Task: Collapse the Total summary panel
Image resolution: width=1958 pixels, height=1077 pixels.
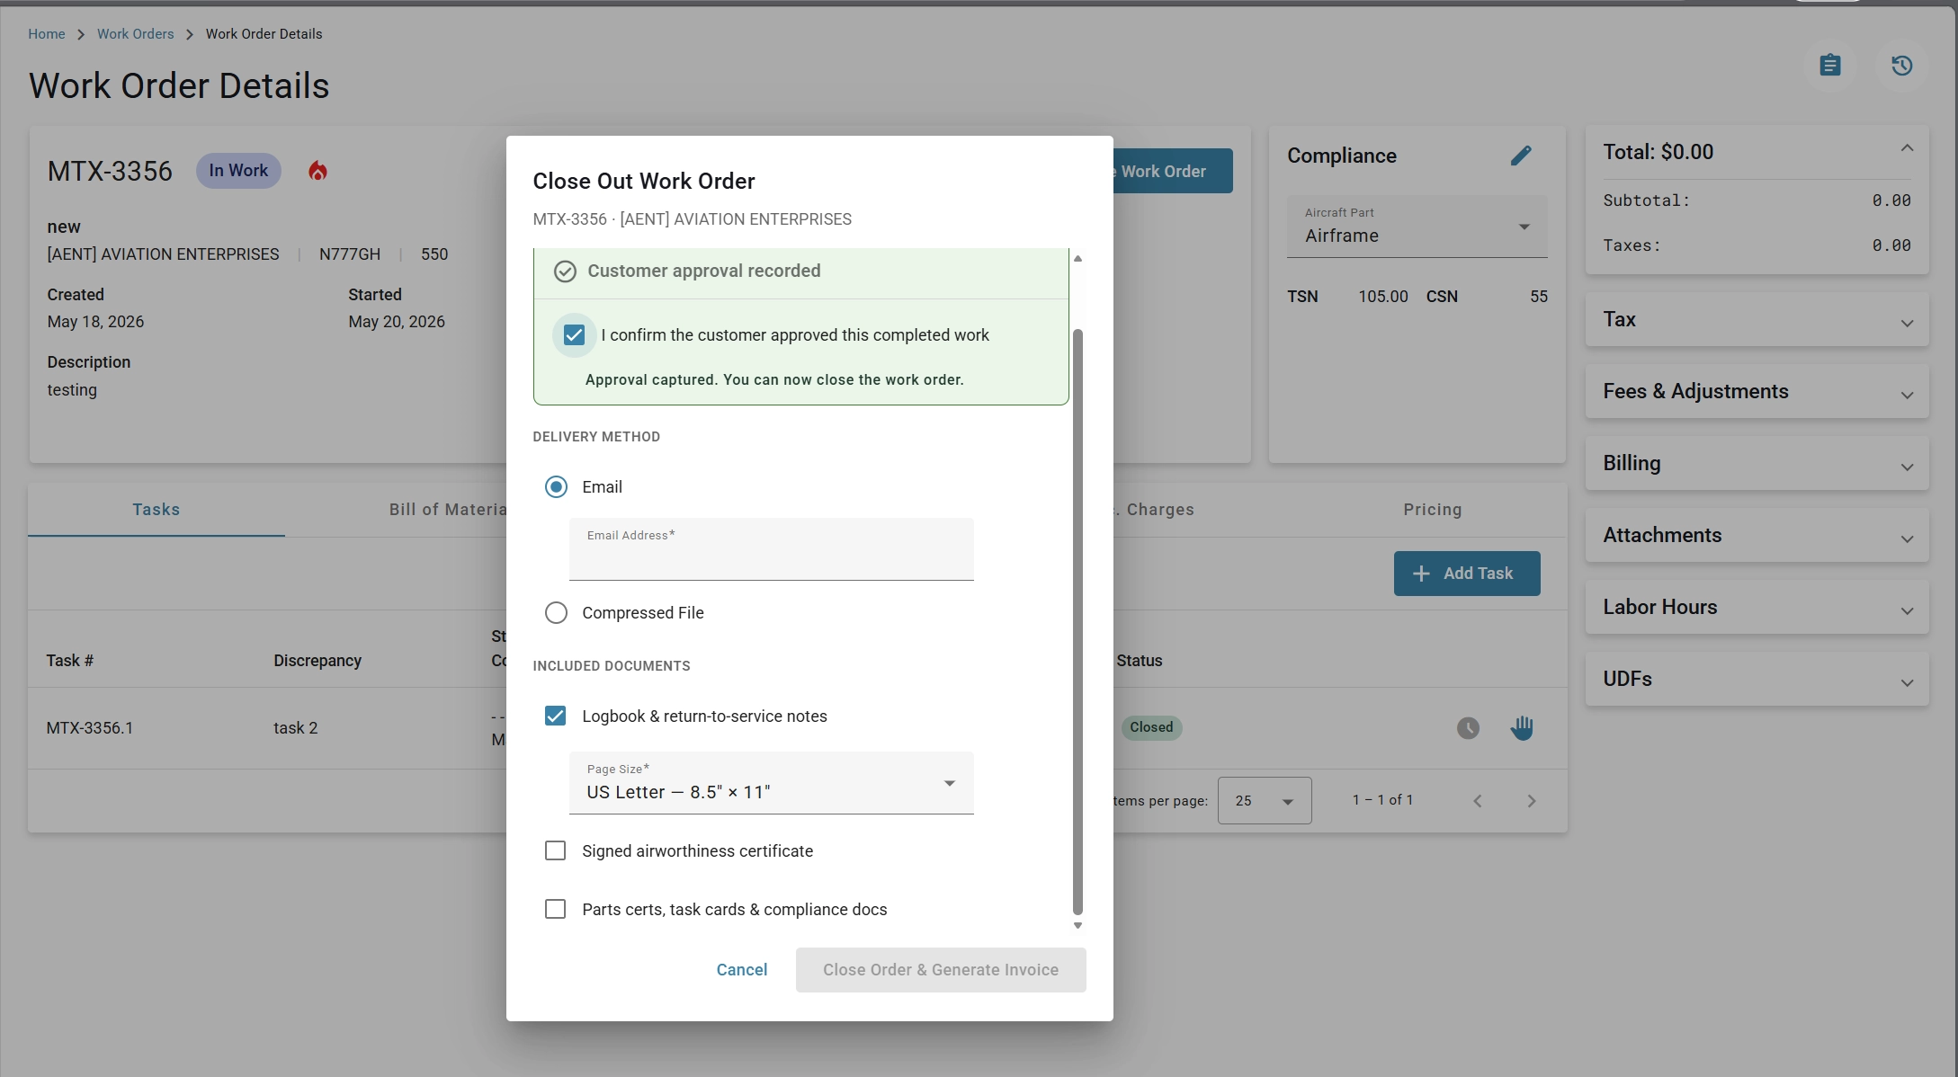Action: click(1907, 148)
